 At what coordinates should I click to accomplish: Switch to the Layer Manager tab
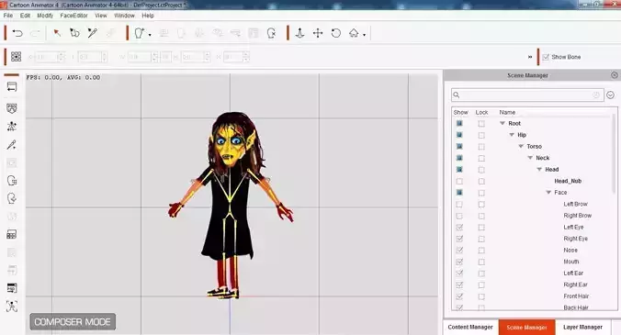point(582,327)
